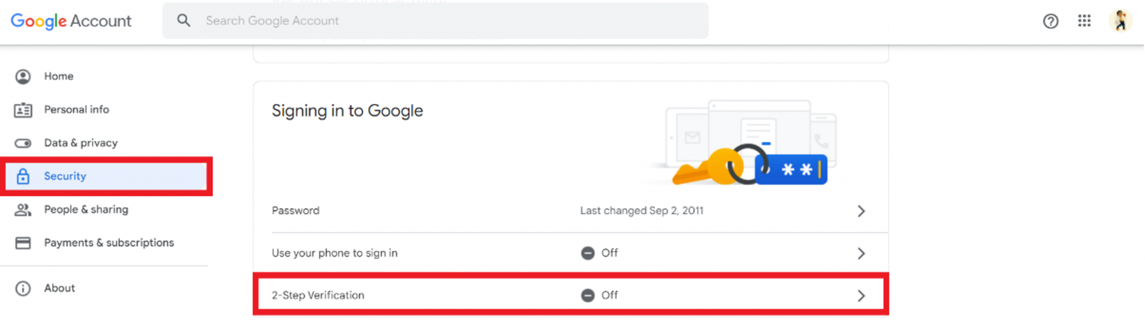1145x329 pixels.
Task: Click the account profile avatar
Action: [x=1120, y=21]
